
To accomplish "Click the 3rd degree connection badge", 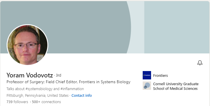I will tap(58, 75).
